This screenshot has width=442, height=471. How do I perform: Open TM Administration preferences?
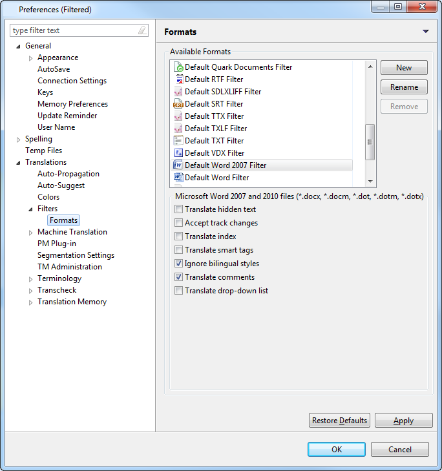(69, 267)
